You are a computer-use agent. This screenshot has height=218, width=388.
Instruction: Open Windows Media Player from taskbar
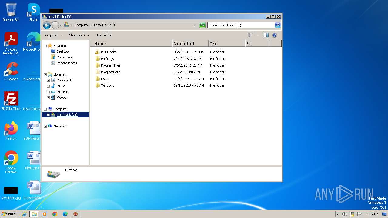pyautogui.click(x=45, y=214)
